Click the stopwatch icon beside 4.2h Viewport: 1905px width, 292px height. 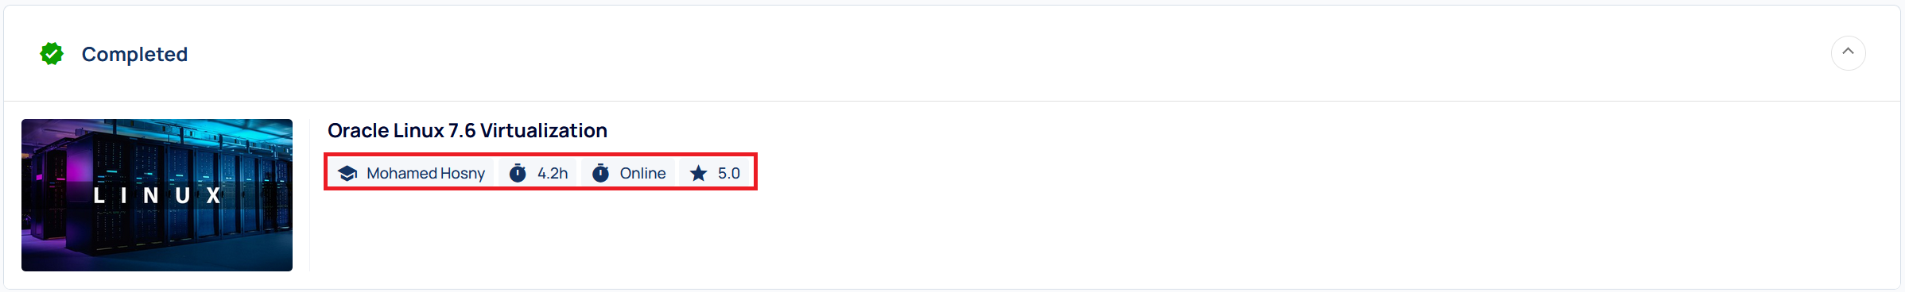click(x=518, y=173)
